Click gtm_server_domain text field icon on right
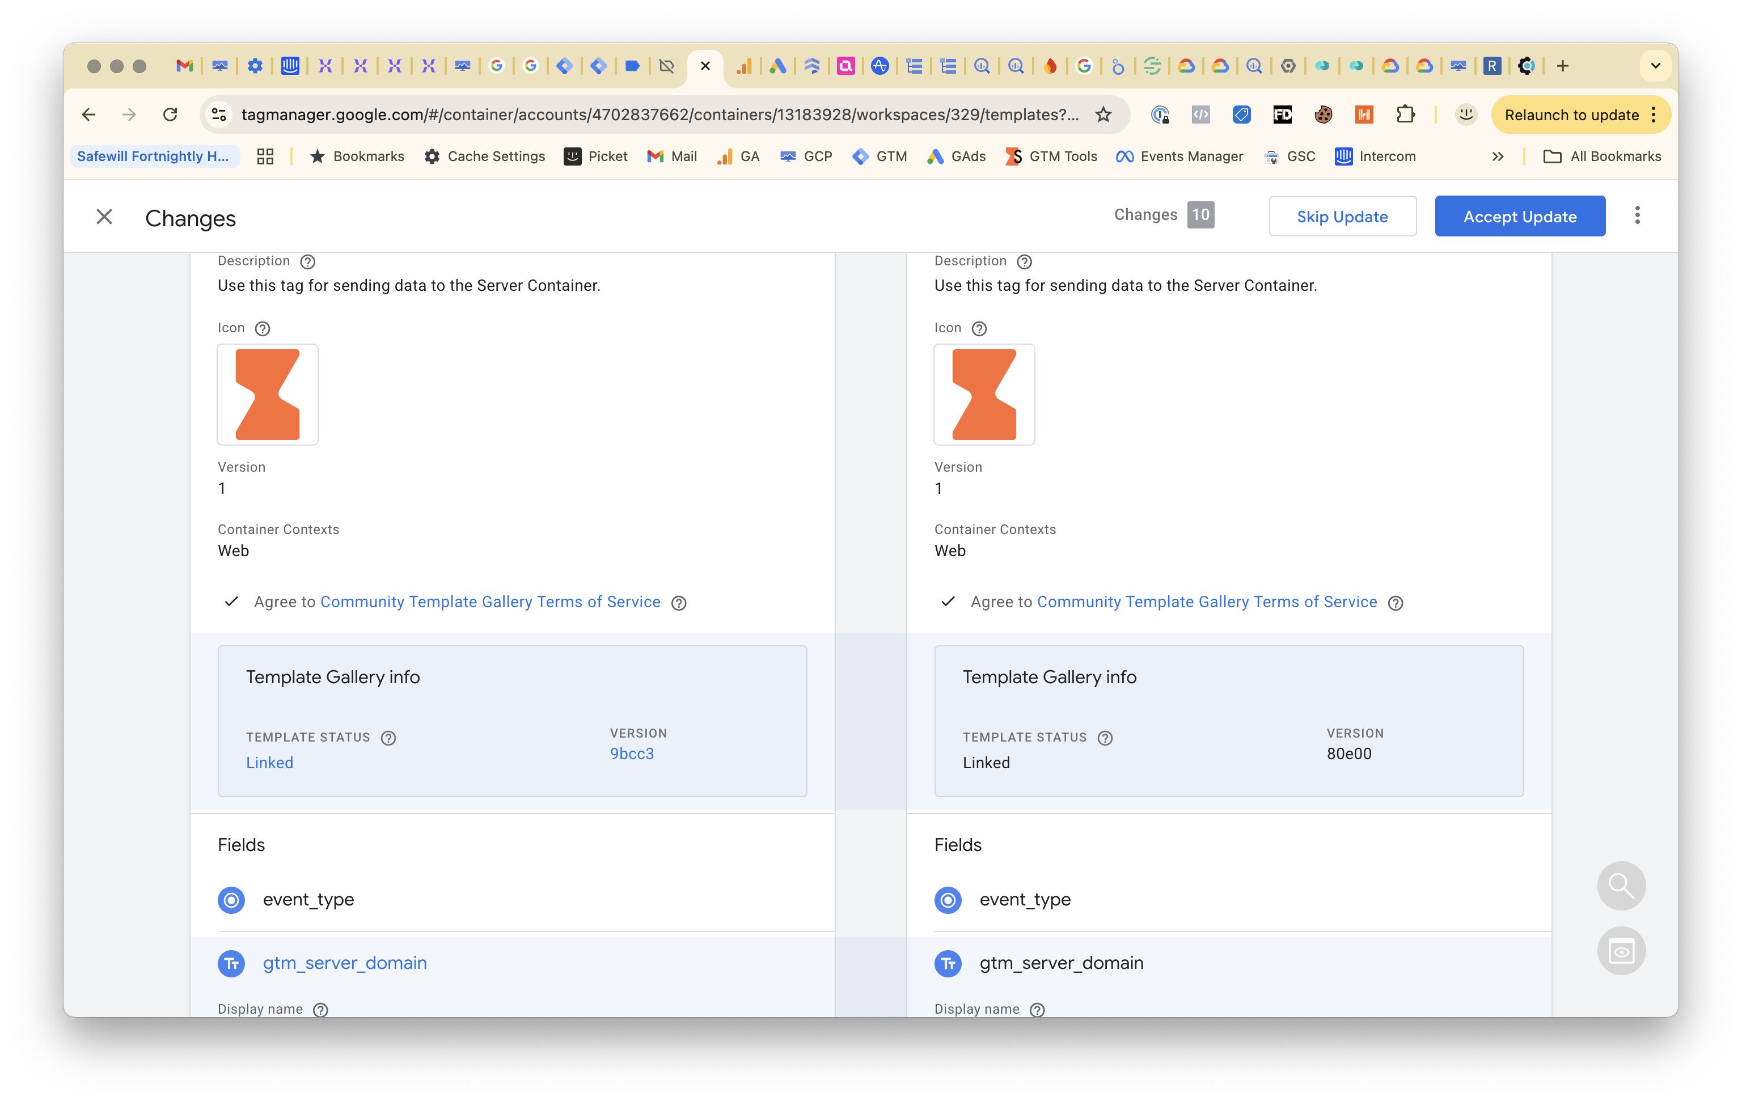 [948, 964]
